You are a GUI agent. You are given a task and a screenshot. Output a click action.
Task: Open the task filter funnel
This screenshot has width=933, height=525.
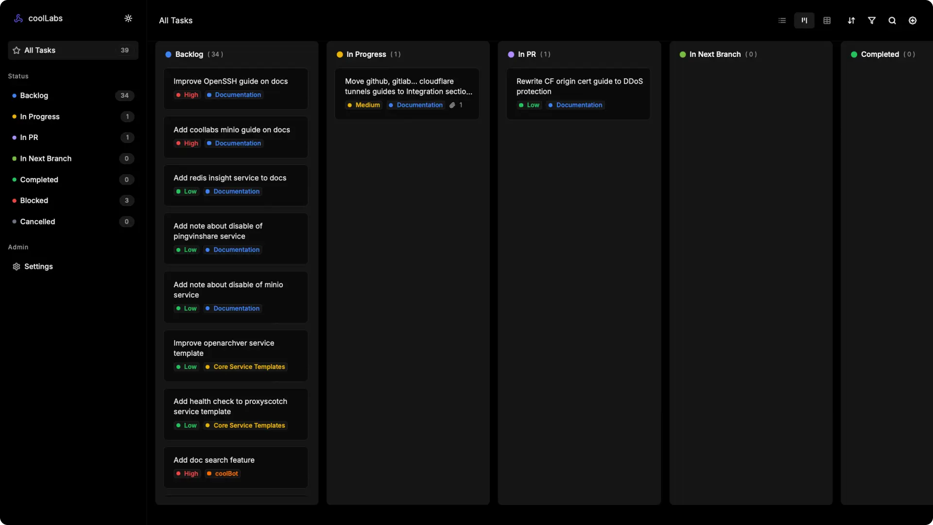(872, 20)
